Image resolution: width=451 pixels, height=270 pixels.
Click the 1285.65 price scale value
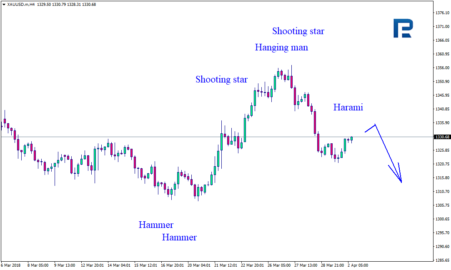(442, 260)
